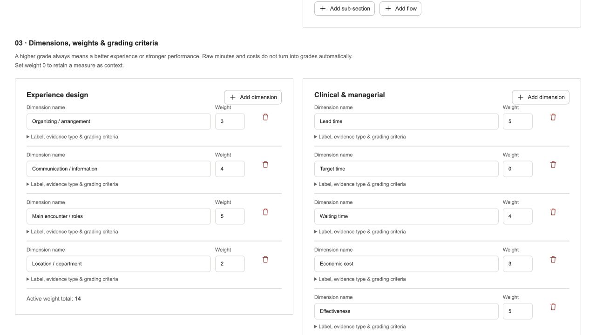Delete the Communication / information dimension
The height and width of the screenshot is (335, 596).
tap(265, 165)
